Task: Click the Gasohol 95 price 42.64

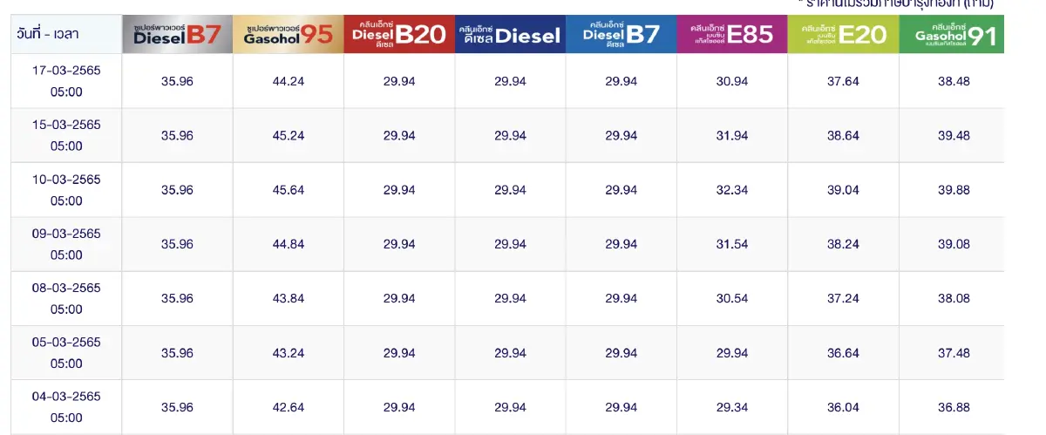Action: 289,407
